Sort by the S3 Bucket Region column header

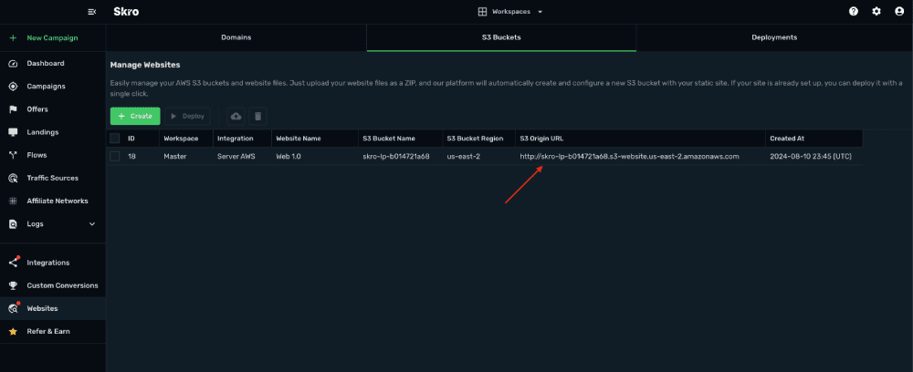coord(475,139)
